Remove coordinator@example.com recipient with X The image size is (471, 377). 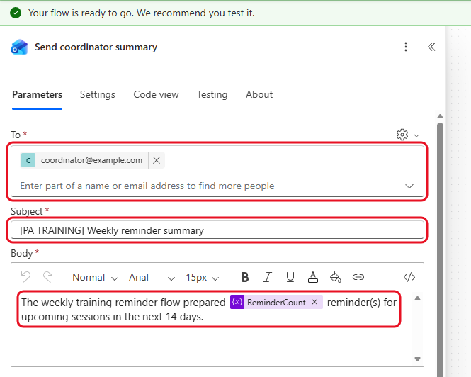coord(157,160)
